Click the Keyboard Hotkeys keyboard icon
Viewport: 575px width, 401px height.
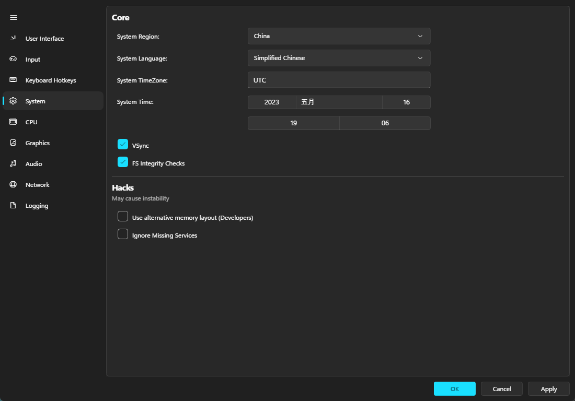point(13,80)
